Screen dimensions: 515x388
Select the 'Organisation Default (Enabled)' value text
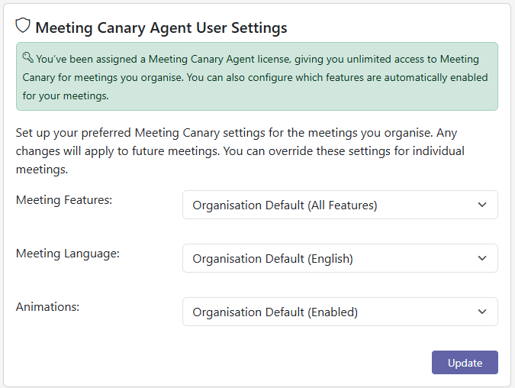pos(275,312)
